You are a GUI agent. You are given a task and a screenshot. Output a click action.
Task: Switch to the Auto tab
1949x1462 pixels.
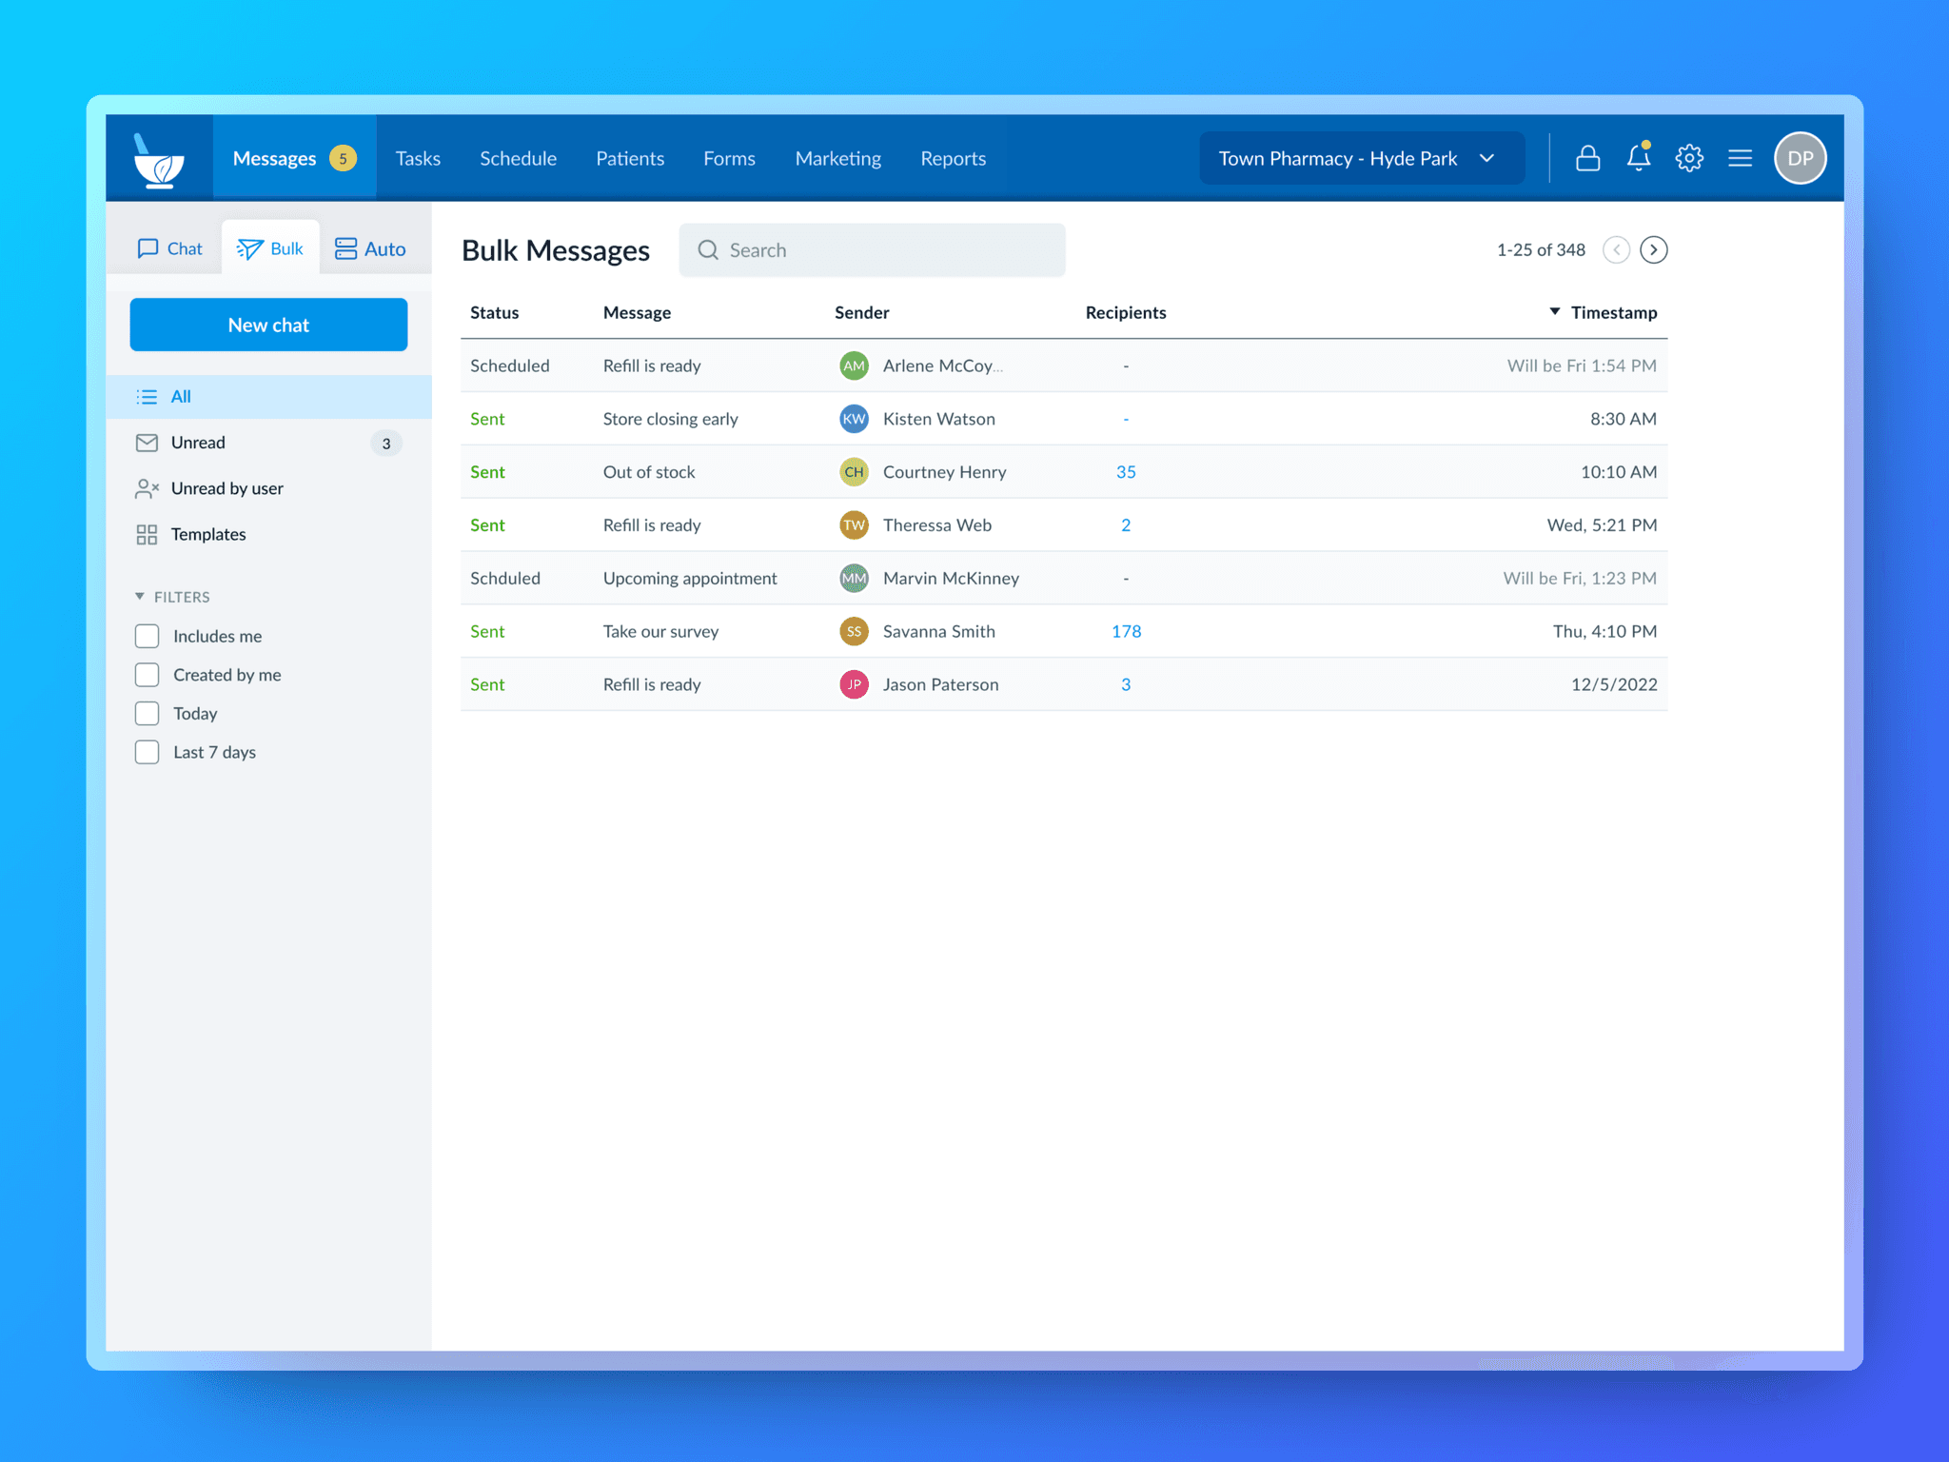(x=371, y=249)
